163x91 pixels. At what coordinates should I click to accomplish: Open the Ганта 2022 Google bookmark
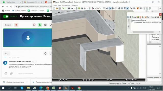click(x=36, y=11)
